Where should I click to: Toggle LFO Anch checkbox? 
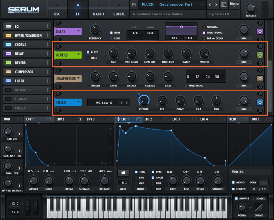pos(153,178)
